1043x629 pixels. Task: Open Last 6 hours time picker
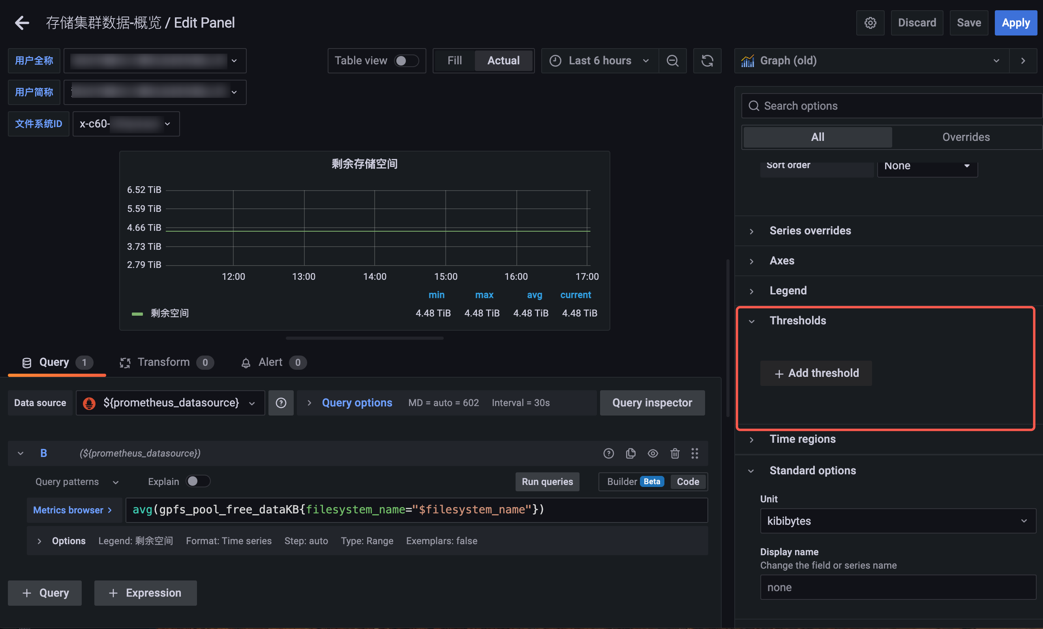599,61
